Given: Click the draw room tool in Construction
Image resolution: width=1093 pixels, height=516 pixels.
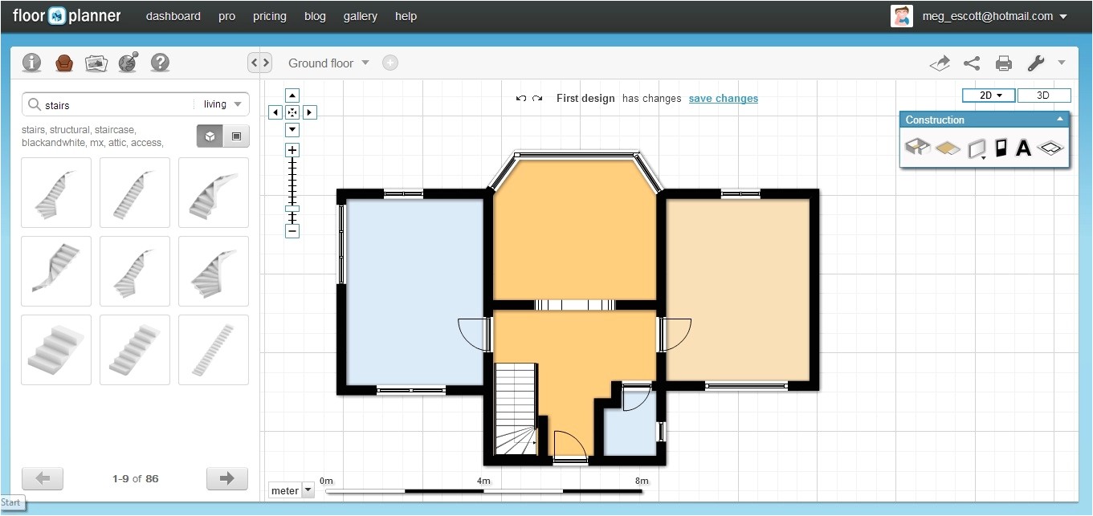Looking at the screenshot, I should pyautogui.click(x=917, y=148).
